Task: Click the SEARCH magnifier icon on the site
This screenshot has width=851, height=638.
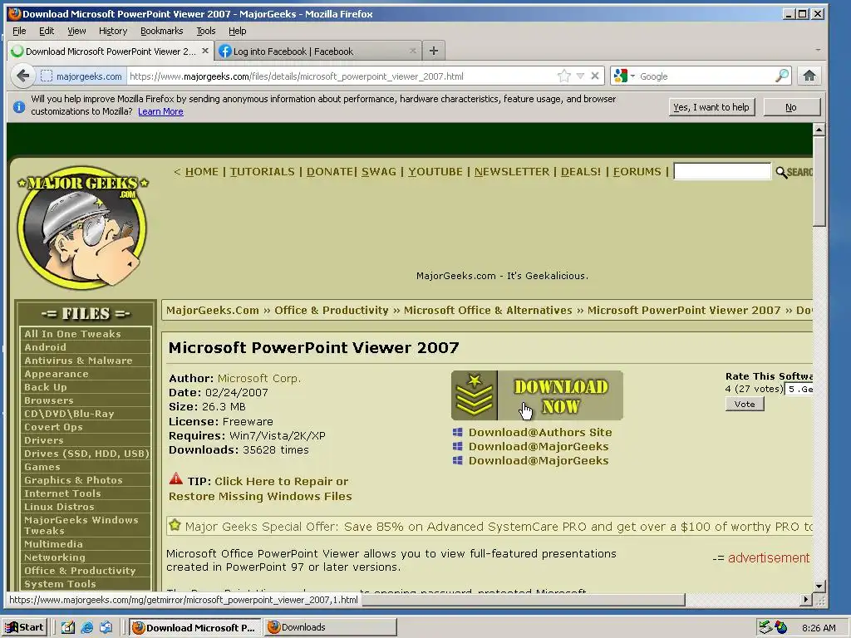Action: 781,173
